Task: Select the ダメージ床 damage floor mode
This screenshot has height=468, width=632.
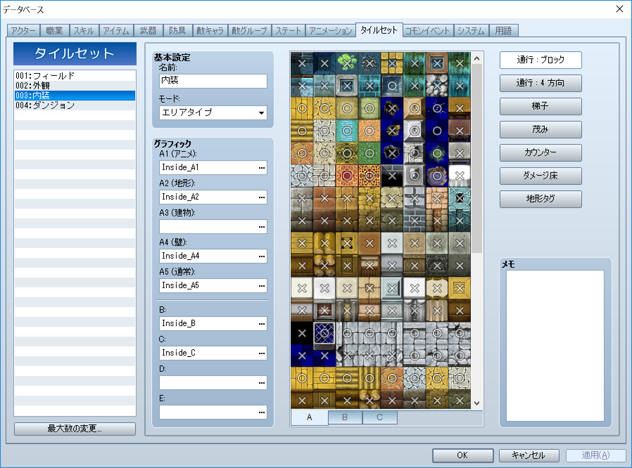Action: pyautogui.click(x=540, y=176)
